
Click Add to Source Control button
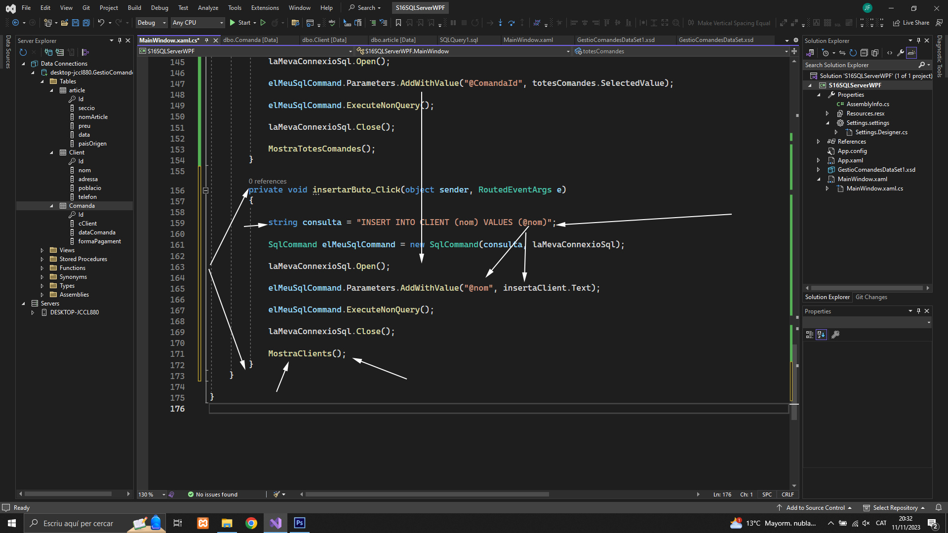tap(815, 507)
